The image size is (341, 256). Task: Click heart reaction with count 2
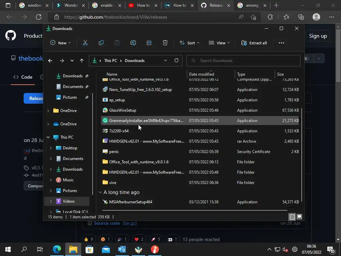(139, 239)
